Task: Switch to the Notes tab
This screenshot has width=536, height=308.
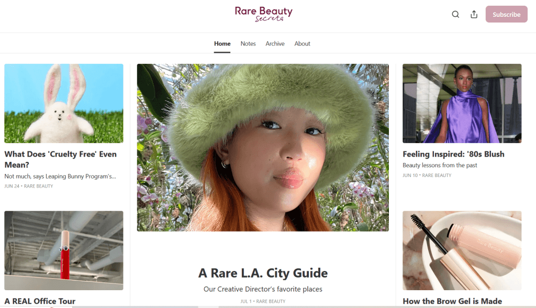Action: coord(248,43)
